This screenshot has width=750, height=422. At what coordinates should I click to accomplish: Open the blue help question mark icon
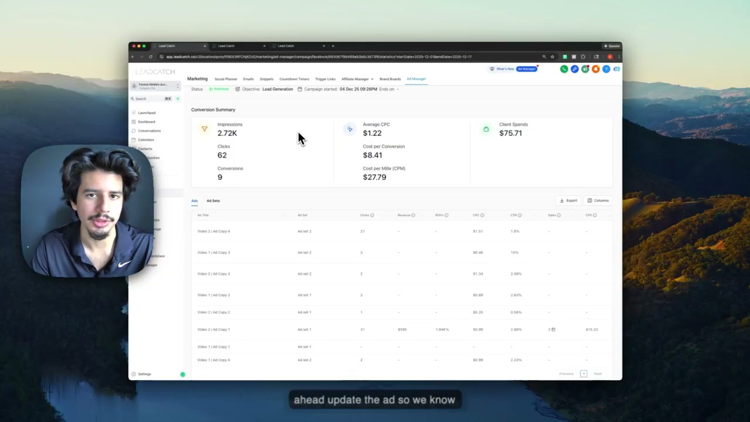(606, 69)
